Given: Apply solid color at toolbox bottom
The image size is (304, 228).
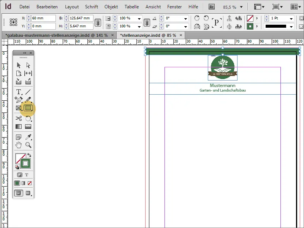Looking at the screenshot, I should pos(17,183).
